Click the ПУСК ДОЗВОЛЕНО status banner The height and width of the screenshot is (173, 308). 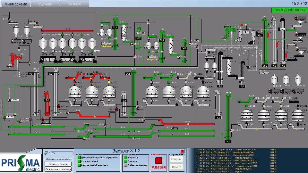click(289, 10)
